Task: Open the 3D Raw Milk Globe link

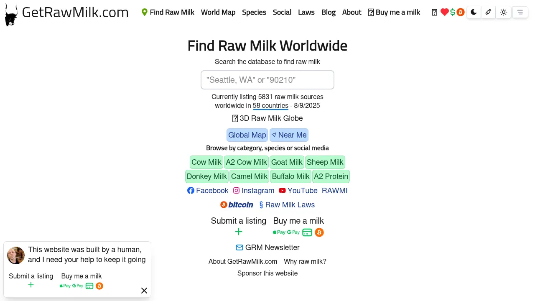Action: 267,118
